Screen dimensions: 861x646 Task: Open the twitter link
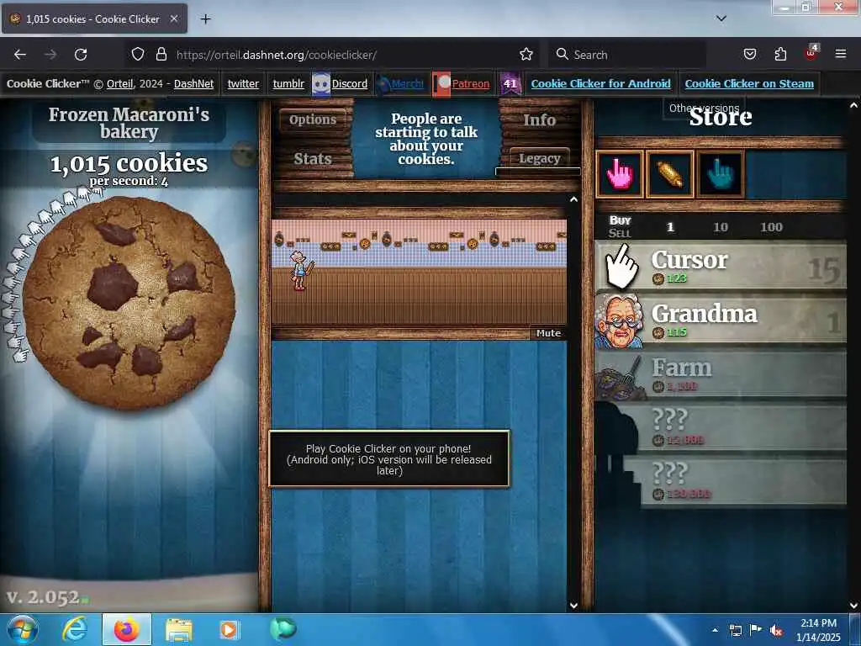[x=243, y=83]
